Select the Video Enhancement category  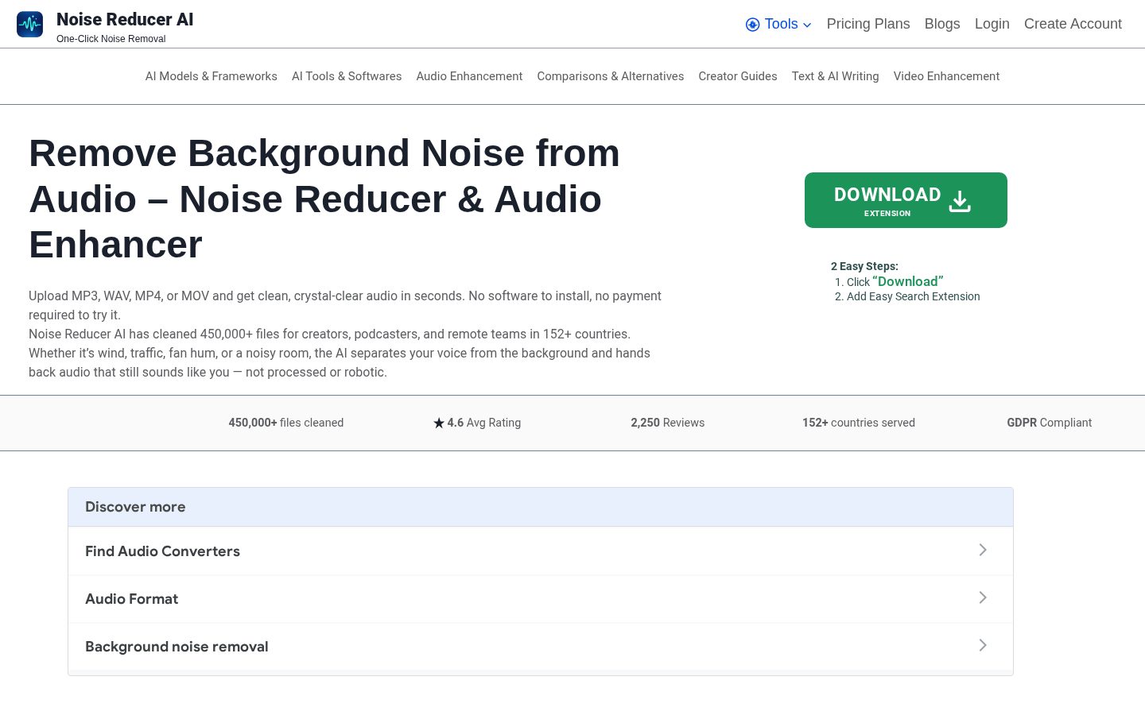point(946,76)
